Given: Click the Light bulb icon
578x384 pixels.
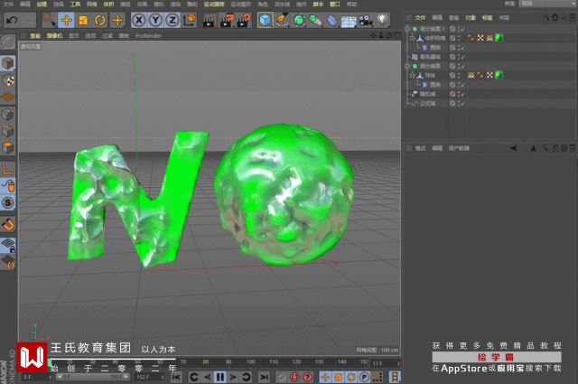Looking at the screenshot, I should click(x=382, y=20).
